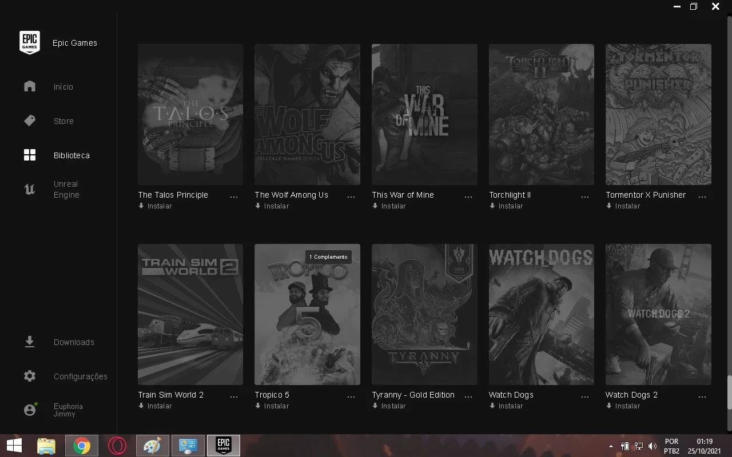Click the POR PTB2 language indicator

(x=672, y=446)
